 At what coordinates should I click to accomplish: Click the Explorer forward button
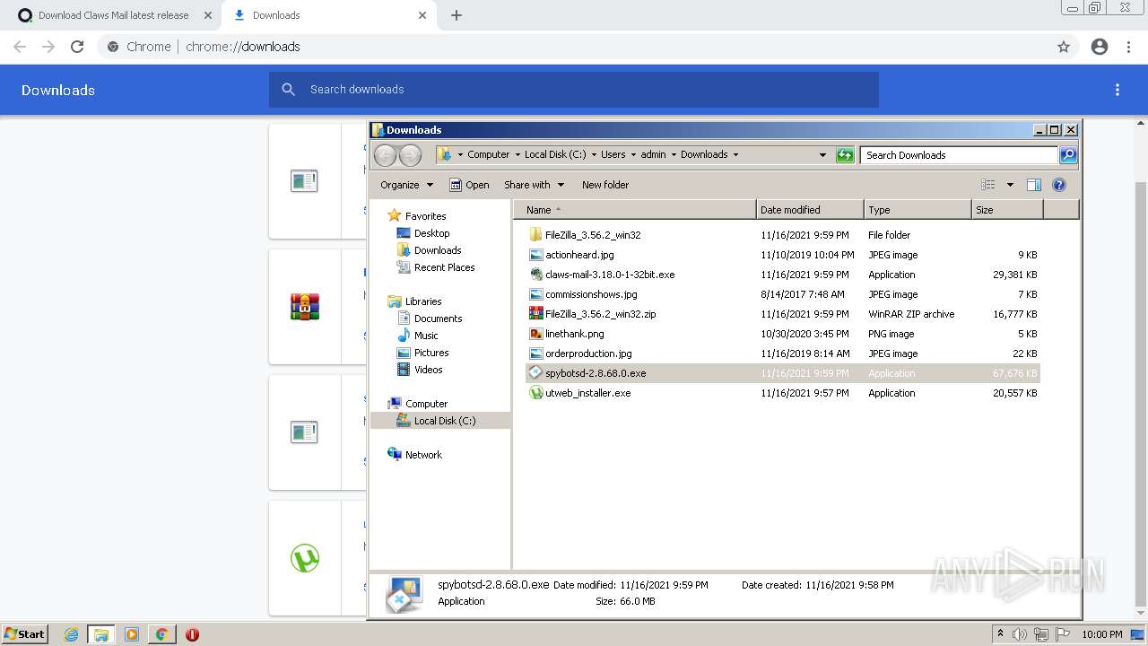point(410,154)
